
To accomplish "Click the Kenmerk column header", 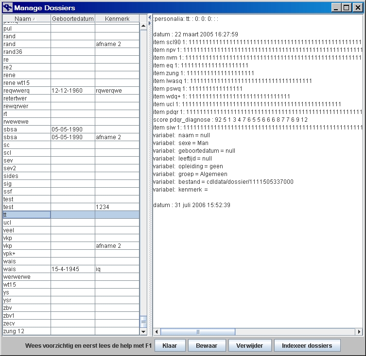I will coord(117,18).
